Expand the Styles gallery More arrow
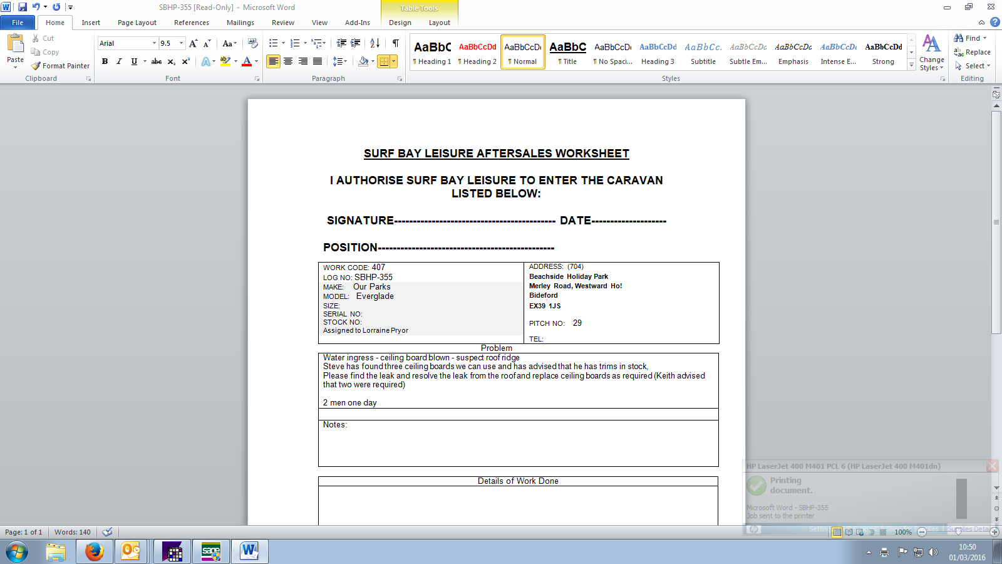The width and height of the screenshot is (1002, 564). (x=912, y=65)
